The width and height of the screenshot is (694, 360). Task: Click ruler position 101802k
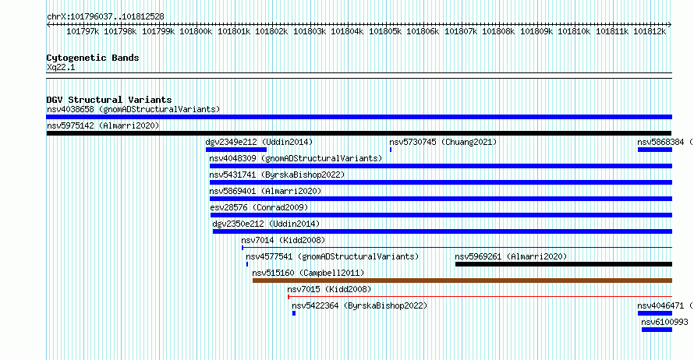click(x=272, y=31)
